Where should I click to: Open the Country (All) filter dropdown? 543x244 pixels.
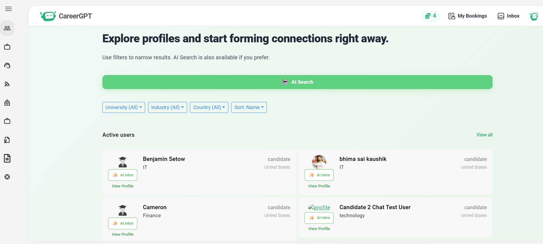tap(209, 107)
